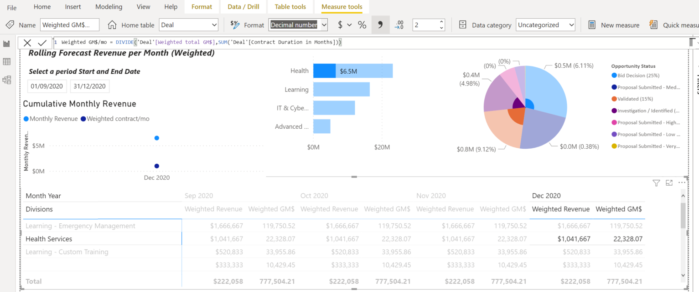Image resolution: width=699 pixels, height=292 pixels.
Task: Click the Quick measure button label
Action: click(x=680, y=25)
